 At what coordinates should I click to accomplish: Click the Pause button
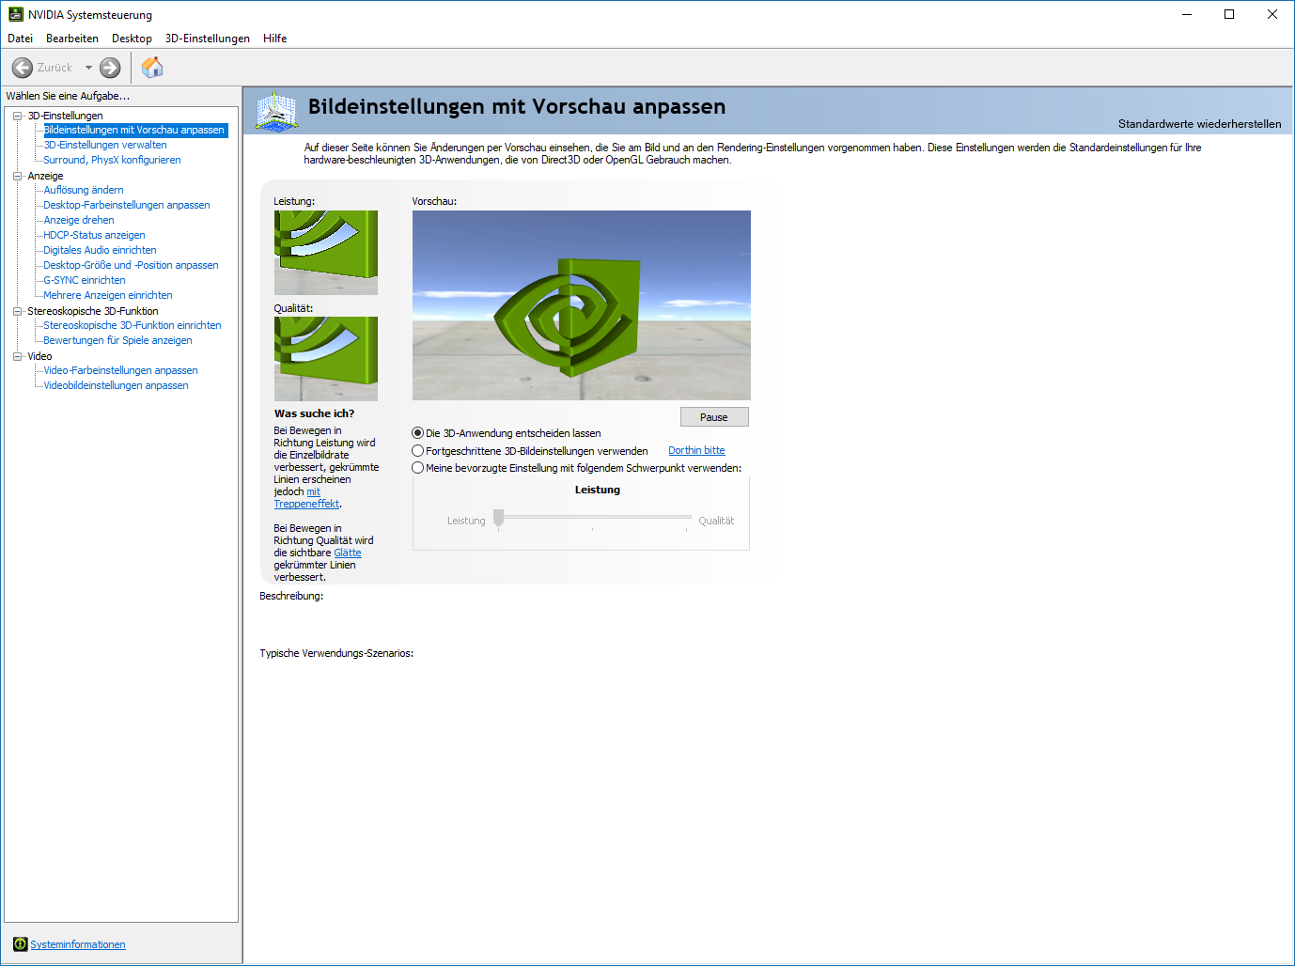point(714,417)
